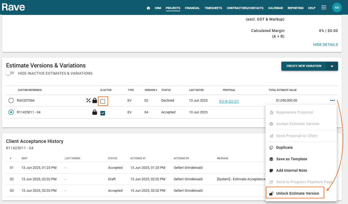Click the percent icon on RAV207066 row
The height and width of the screenshot is (204, 348).
tap(88, 101)
